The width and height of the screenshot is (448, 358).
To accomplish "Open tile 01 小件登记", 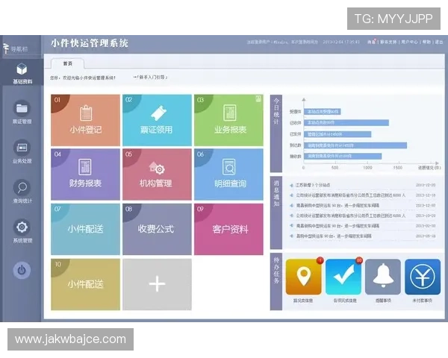I will 85,120.
